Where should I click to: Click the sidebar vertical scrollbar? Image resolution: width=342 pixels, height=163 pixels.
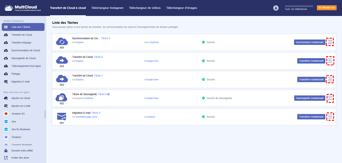point(45,114)
